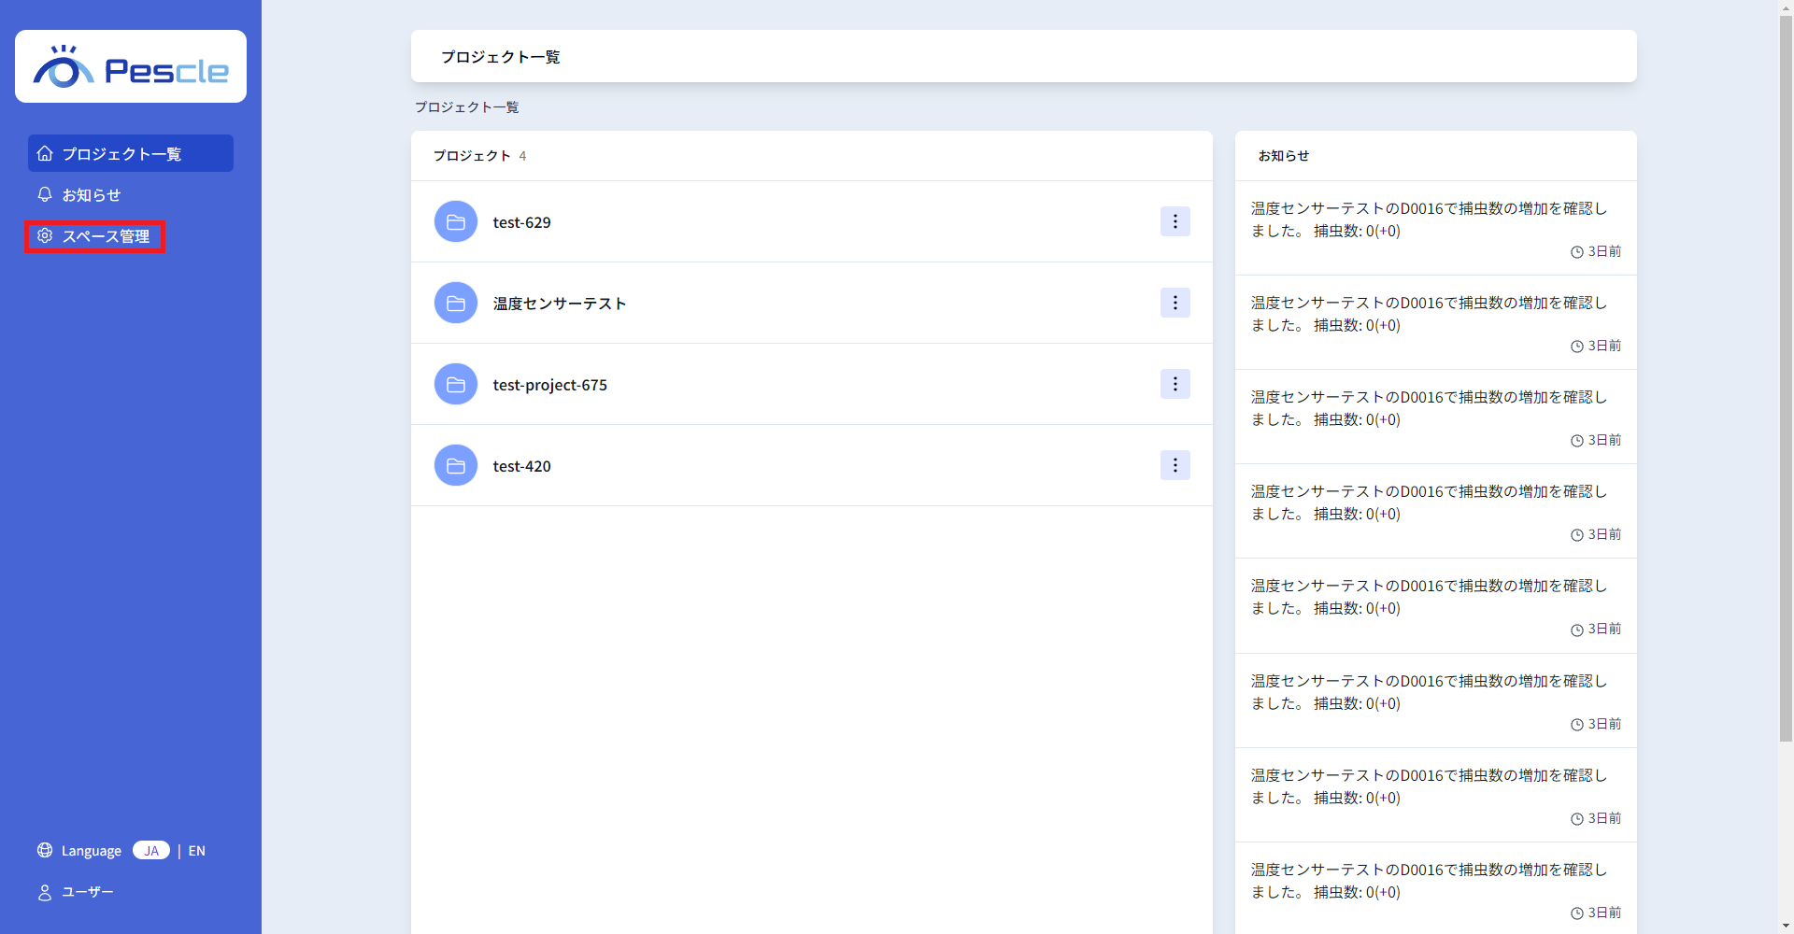Click the test-420 folder icon

tap(456, 466)
